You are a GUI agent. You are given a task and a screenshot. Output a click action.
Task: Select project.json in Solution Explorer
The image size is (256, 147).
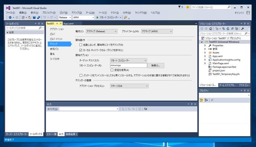219,71
